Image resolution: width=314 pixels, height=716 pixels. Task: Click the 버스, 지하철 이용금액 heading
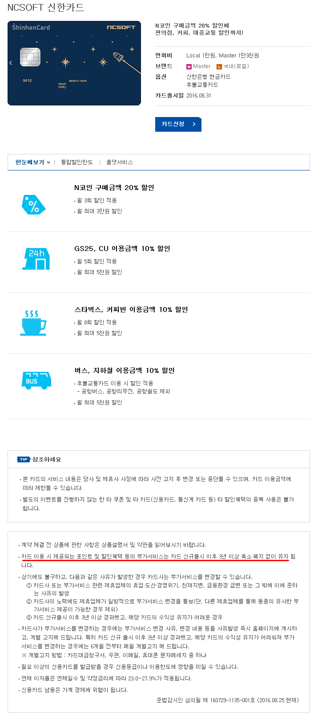pyautogui.click(x=124, y=371)
